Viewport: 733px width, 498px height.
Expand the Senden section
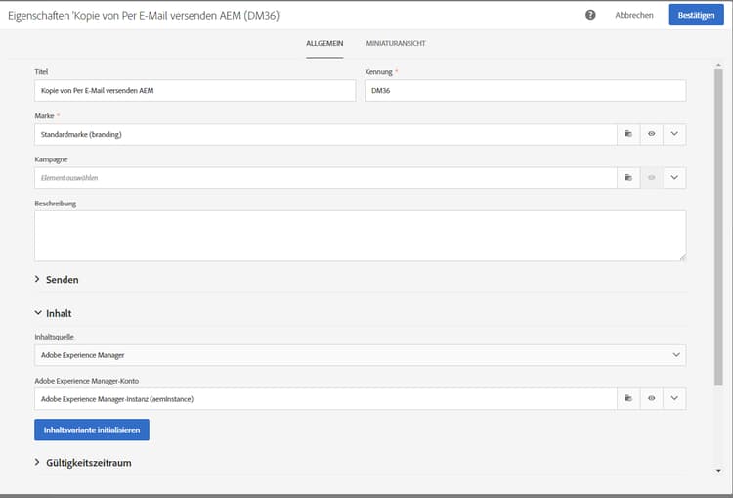(x=57, y=280)
